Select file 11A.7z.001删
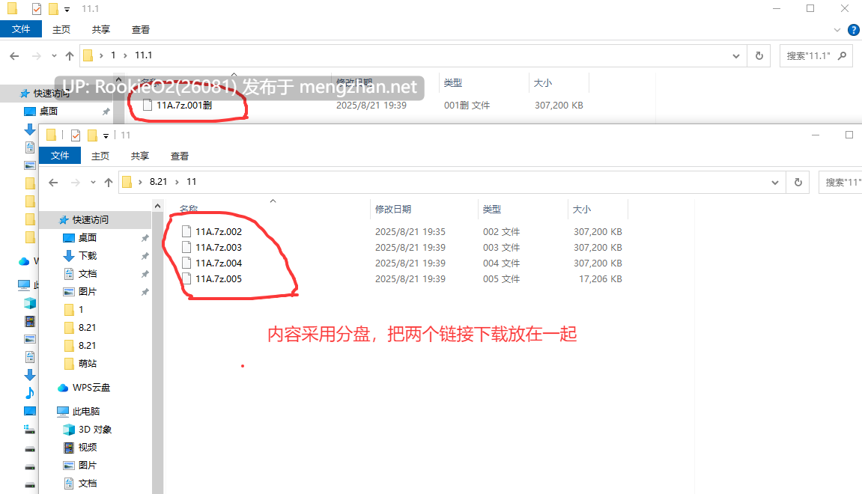The width and height of the screenshot is (862, 494). tap(184, 105)
